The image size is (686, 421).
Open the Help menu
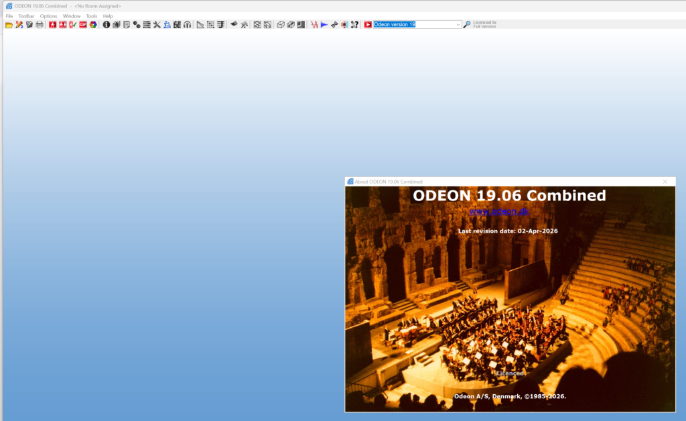tap(108, 16)
